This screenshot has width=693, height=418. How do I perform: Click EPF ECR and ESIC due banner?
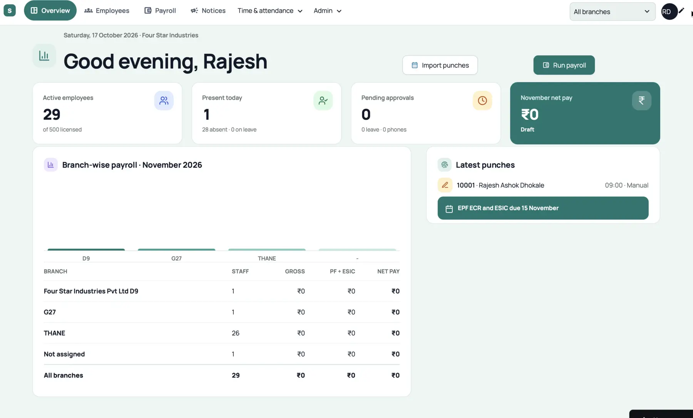543,208
